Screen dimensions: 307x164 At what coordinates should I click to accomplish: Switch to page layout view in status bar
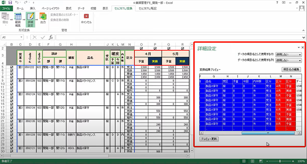pyautogui.click(x=252, y=161)
